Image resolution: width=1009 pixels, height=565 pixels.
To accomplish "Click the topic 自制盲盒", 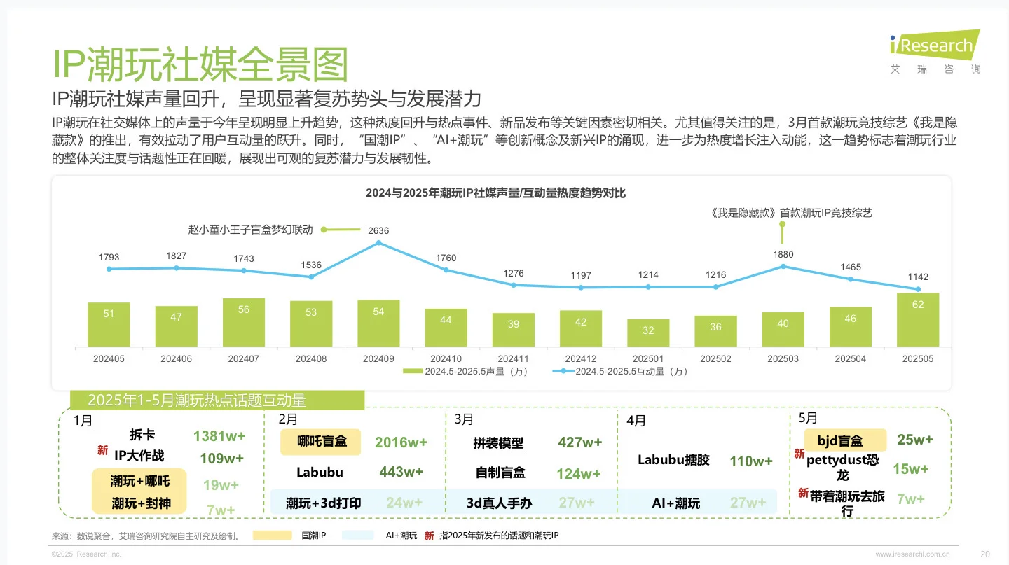I will pyautogui.click(x=500, y=473).
